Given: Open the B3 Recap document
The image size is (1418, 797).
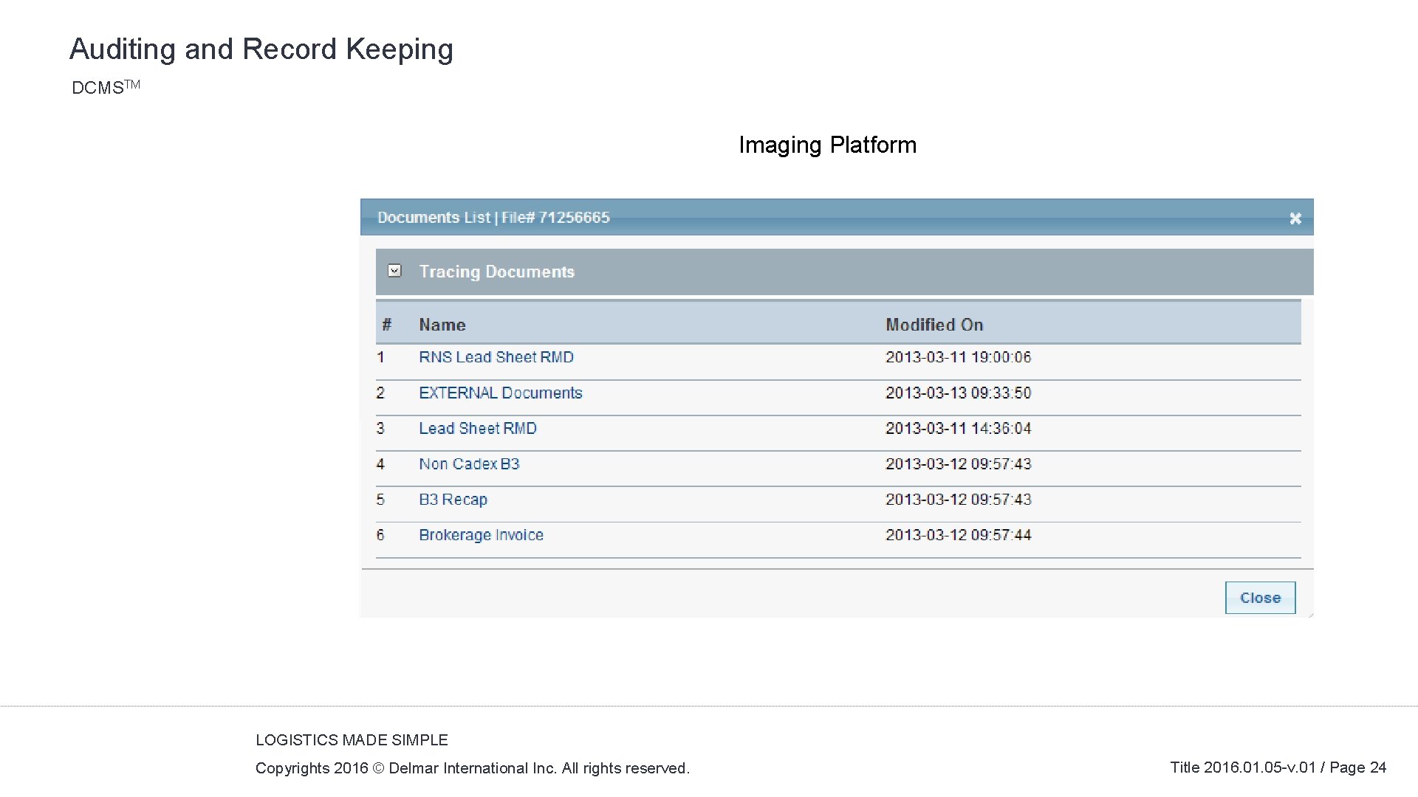Looking at the screenshot, I should 453,500.
